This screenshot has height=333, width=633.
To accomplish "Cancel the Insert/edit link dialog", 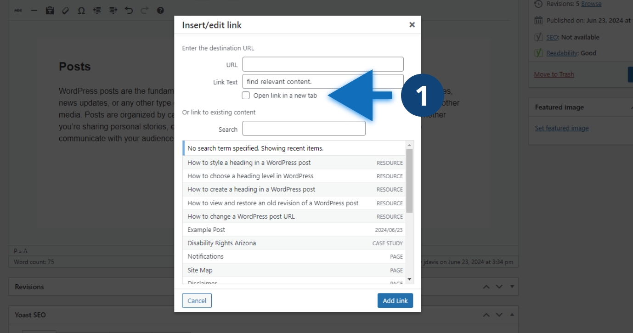I will point(197,300).
